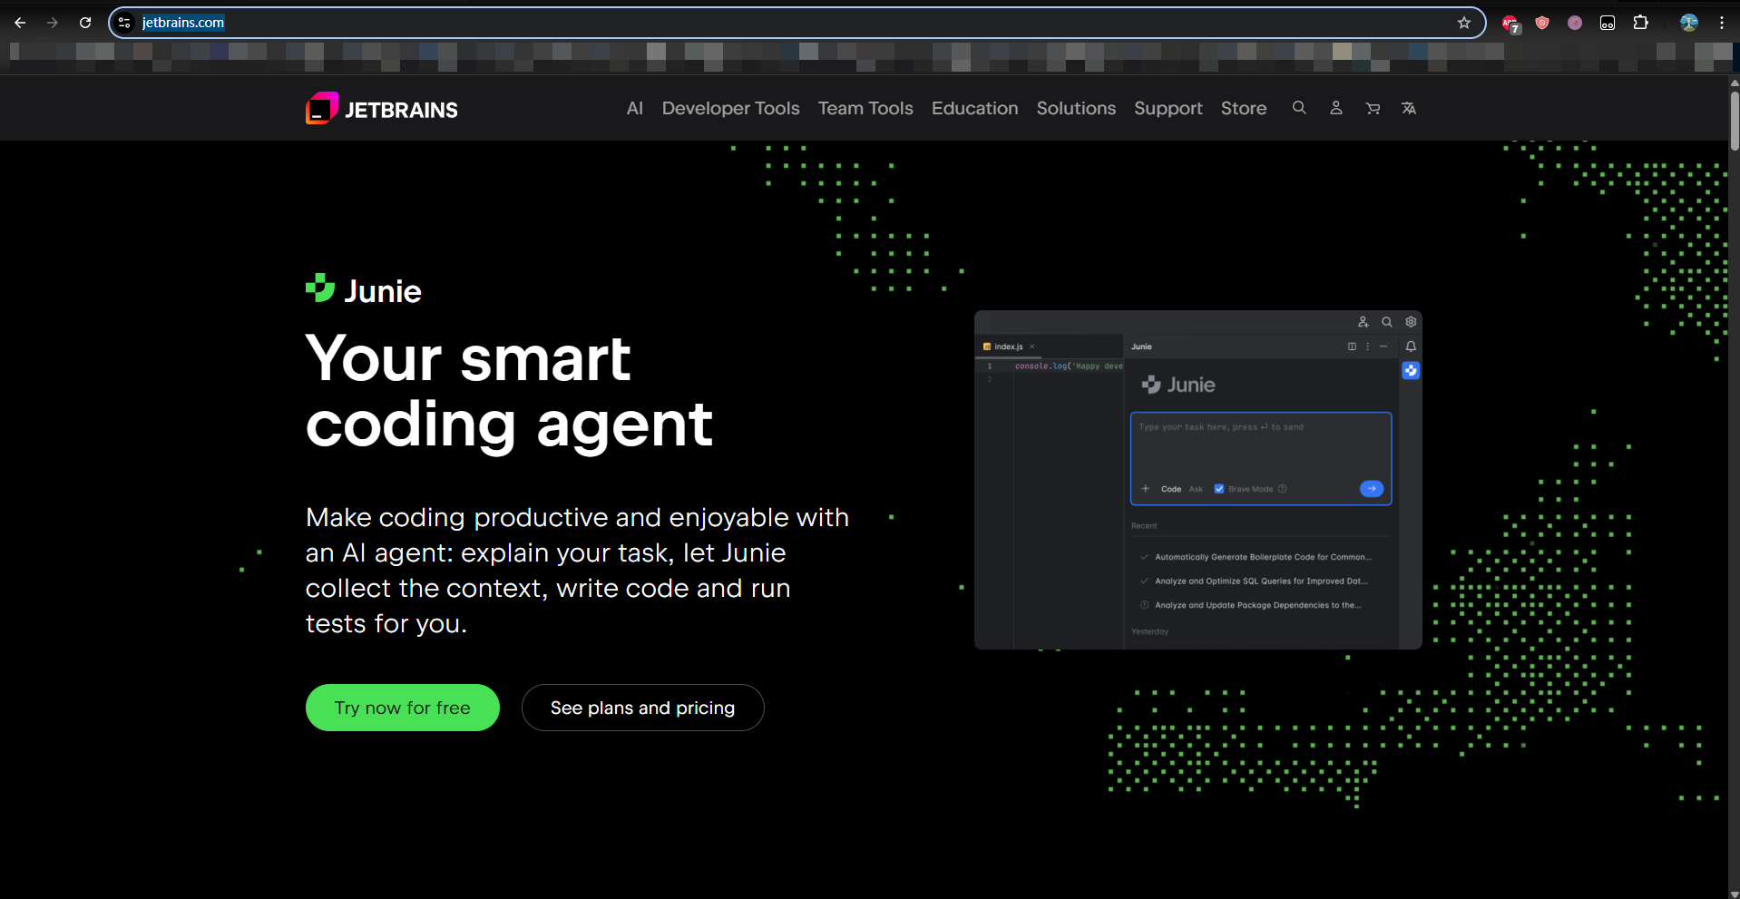
Task: Close the index.js tab
Action: pos(1032,347)
